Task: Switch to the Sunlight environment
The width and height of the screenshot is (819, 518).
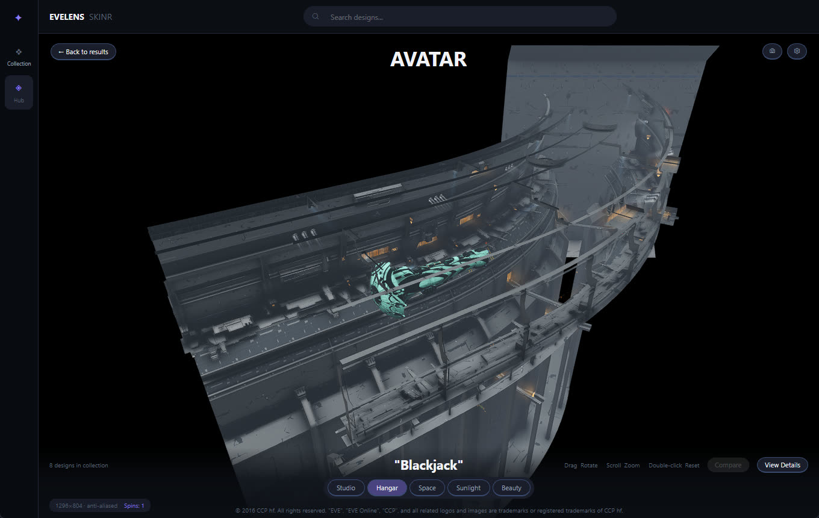Action: tap(469, 488)
